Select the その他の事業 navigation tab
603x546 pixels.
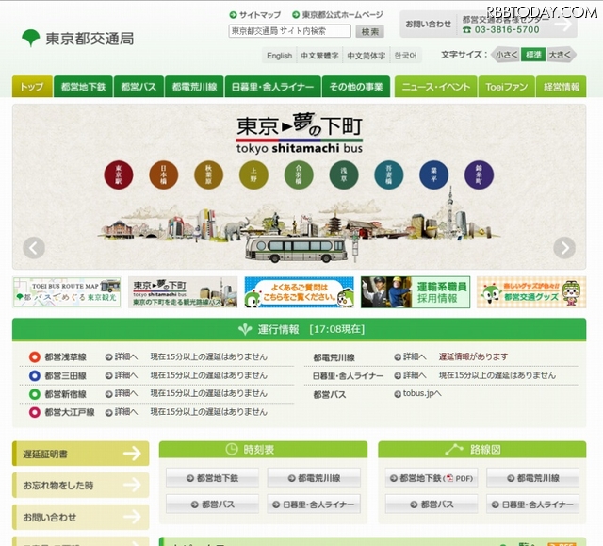pos(356,87)
